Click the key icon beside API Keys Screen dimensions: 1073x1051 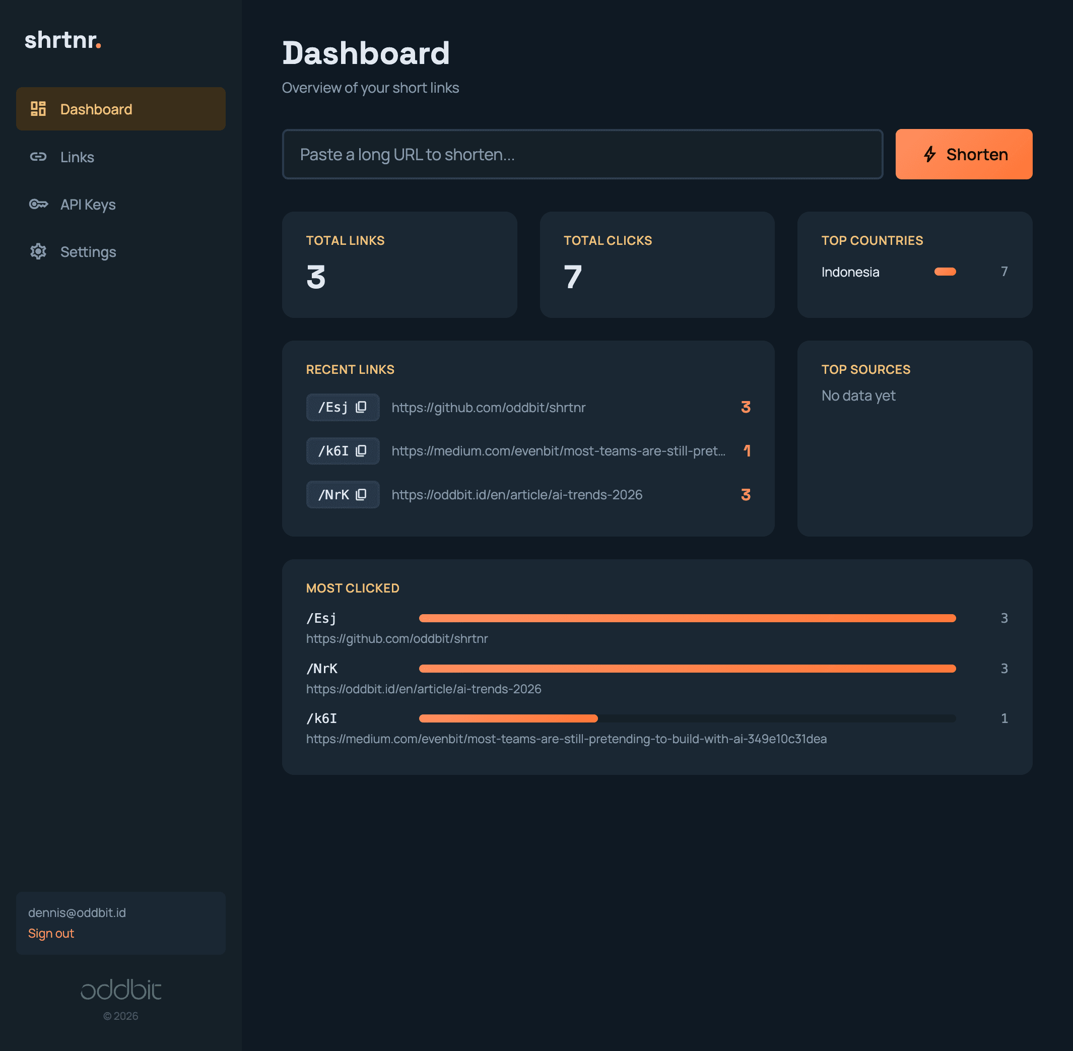point(38,204)
